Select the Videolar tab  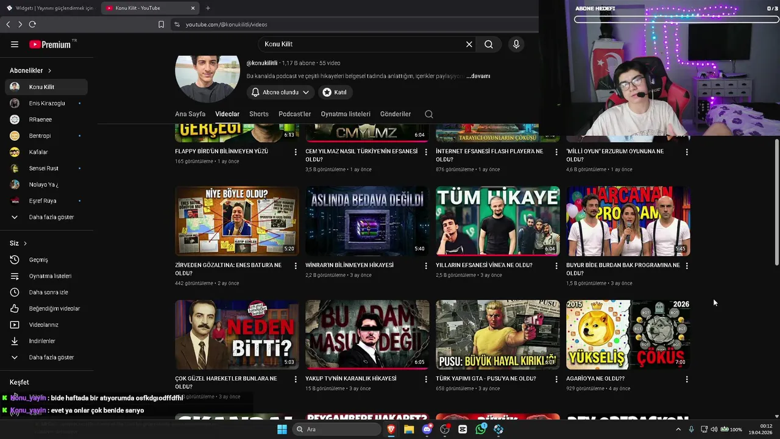point(227,114)
